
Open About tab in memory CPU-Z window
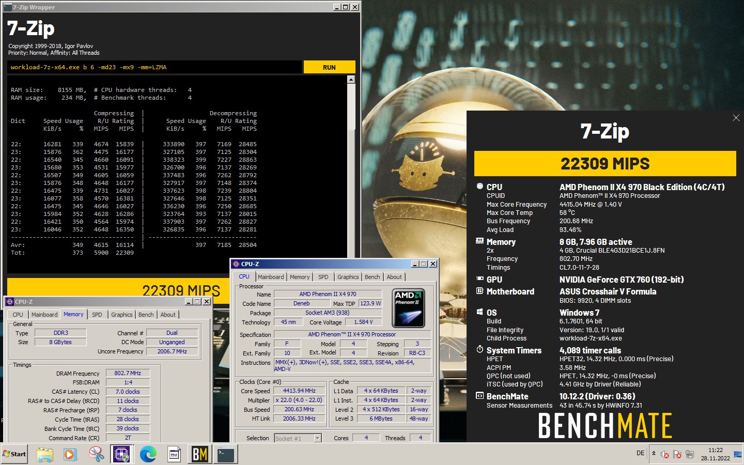click(168, 315)
